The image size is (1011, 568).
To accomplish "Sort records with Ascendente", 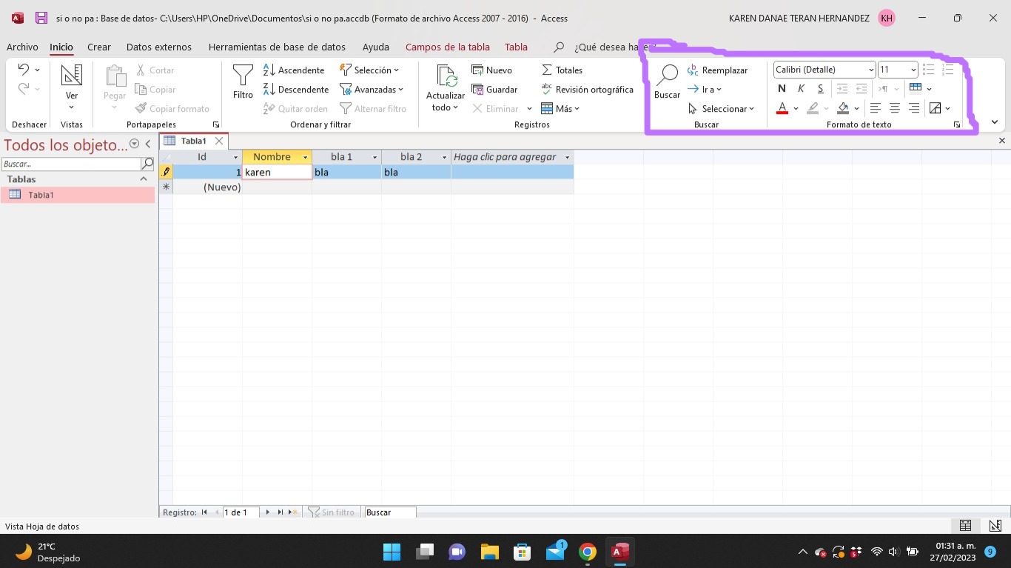I will [294, 70].
